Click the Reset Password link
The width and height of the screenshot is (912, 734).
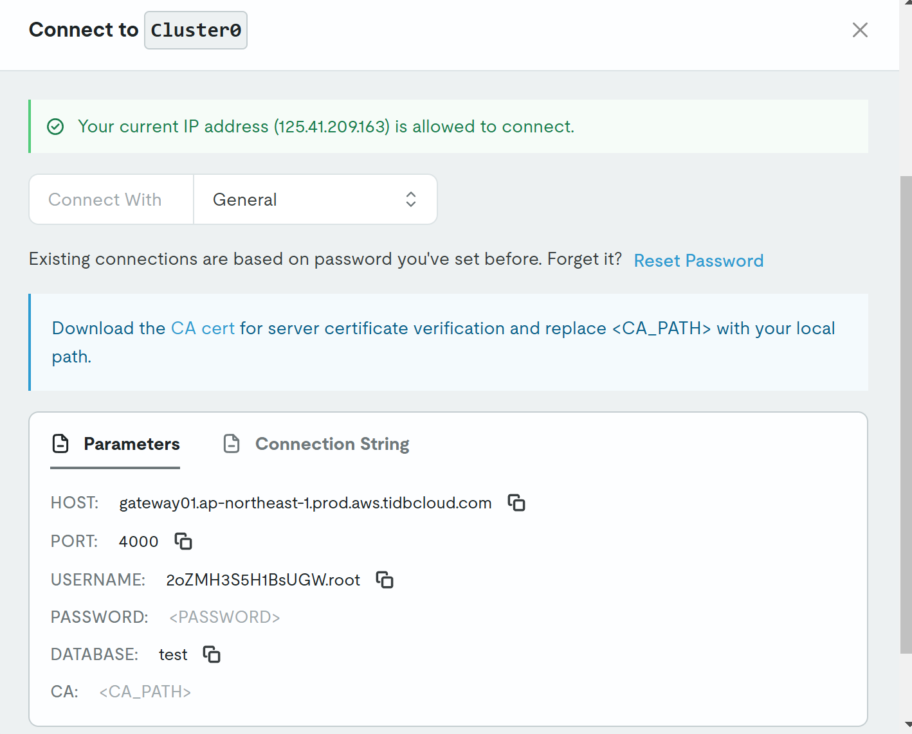point(698,260)
